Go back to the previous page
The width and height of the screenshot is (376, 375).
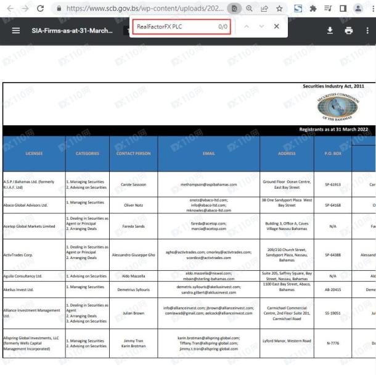[x=10, y=9]
